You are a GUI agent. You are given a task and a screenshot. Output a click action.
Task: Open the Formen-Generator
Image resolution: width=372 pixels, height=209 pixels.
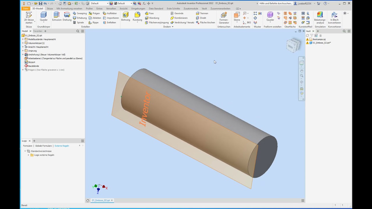tap(224, 18)
